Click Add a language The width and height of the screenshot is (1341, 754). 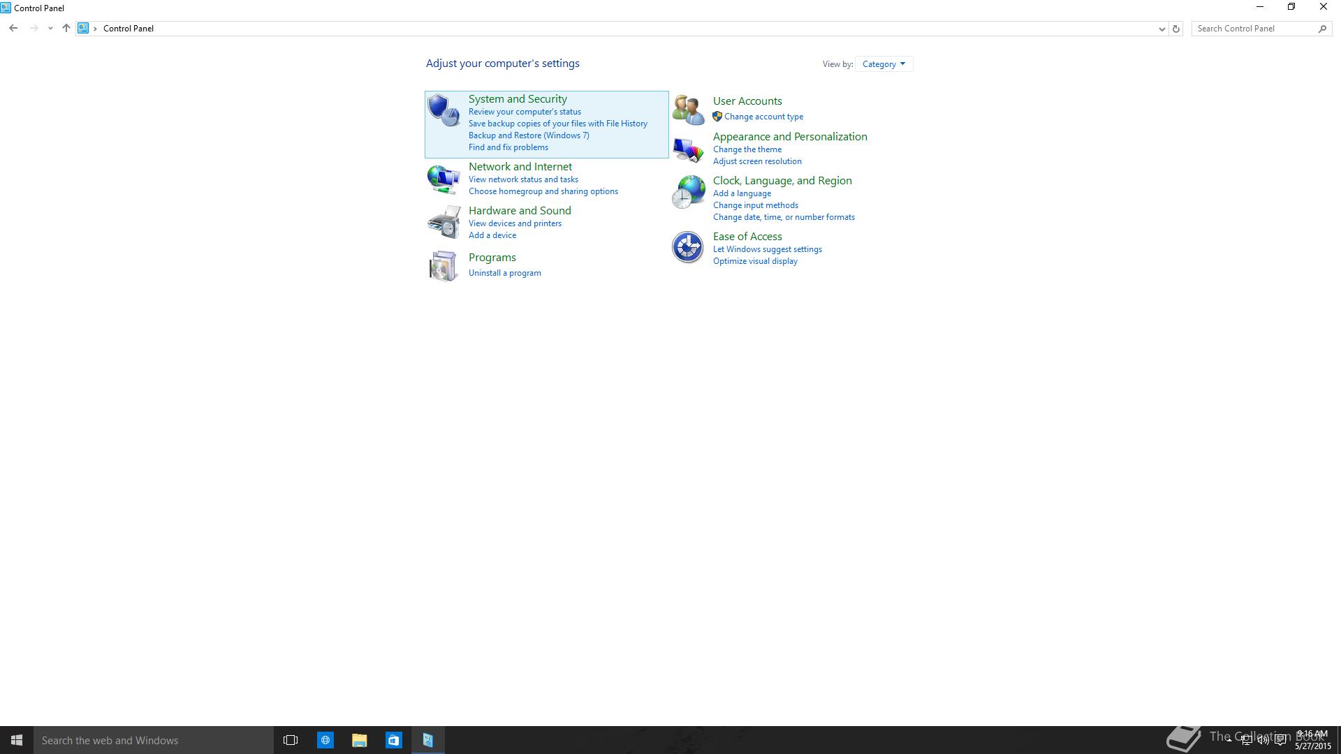pyautogui.click(x=742, y=193)
